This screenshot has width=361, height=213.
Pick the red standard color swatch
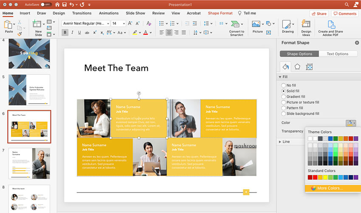coord(315,177)
